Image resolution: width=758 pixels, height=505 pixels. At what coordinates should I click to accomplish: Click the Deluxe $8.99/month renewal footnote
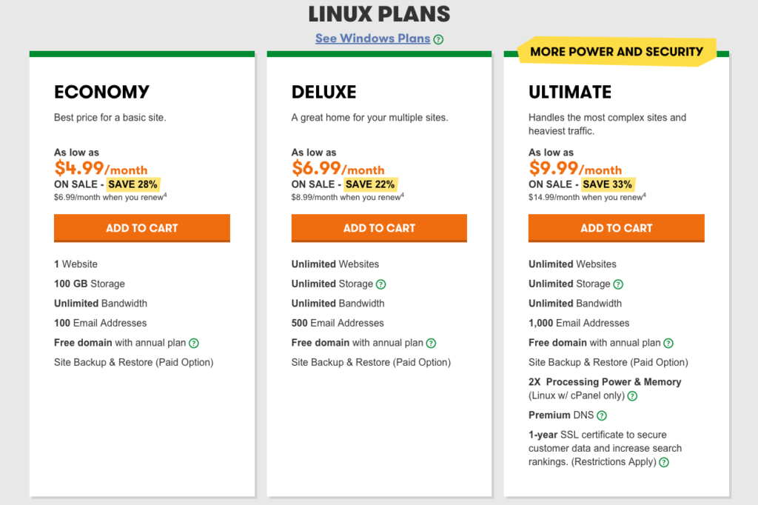(347, 198)
